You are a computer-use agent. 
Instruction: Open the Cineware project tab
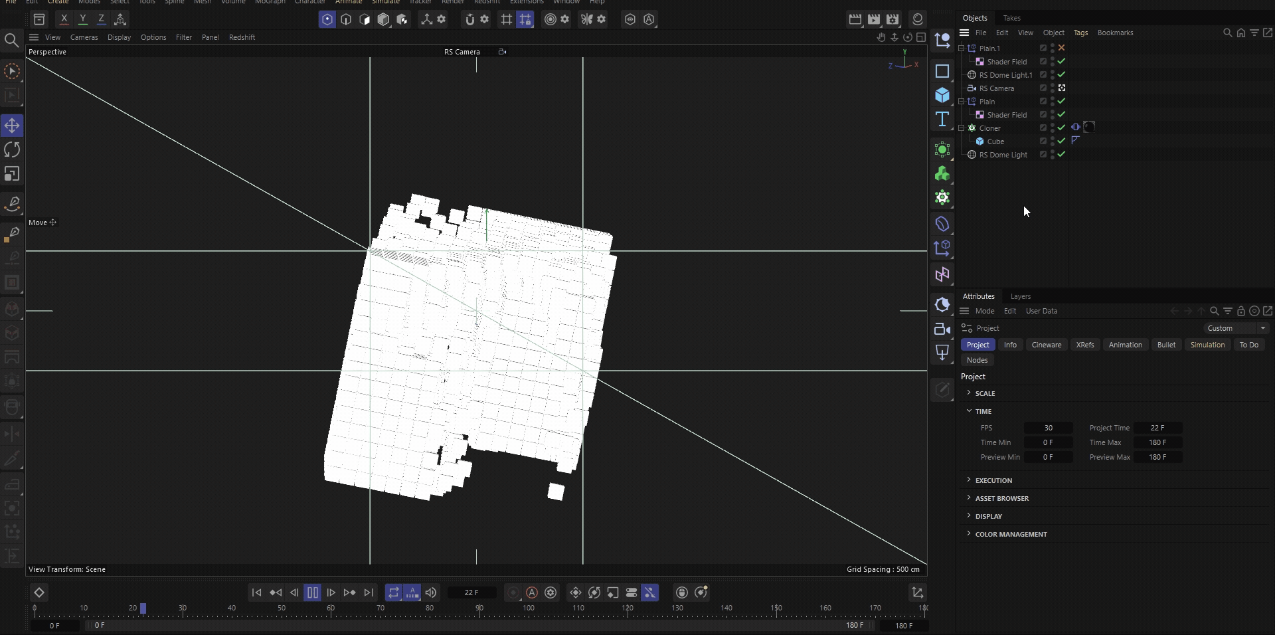pos(1046,345)
